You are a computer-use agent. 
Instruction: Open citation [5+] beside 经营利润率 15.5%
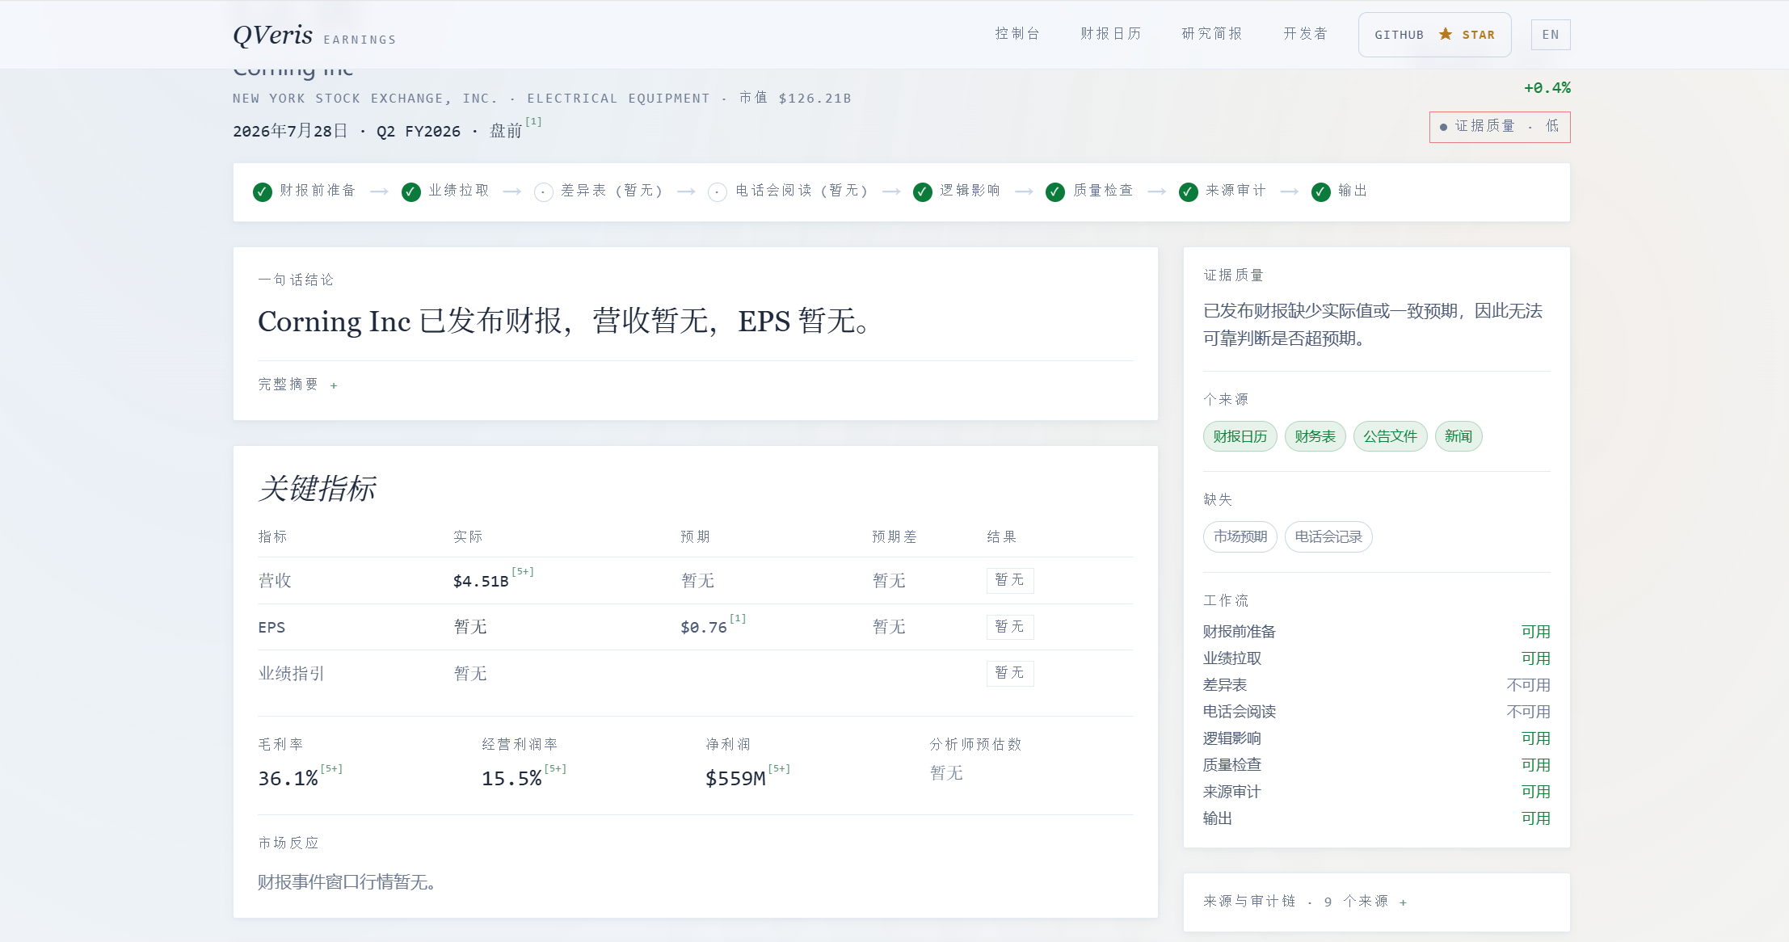tap(555, 769)
